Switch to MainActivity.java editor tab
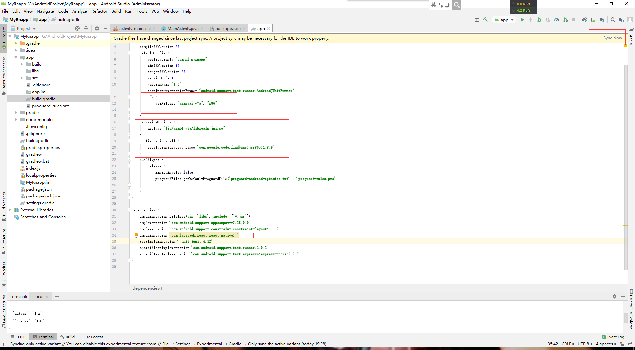Viewport: 635px width, 350px height. coord(183,29)
